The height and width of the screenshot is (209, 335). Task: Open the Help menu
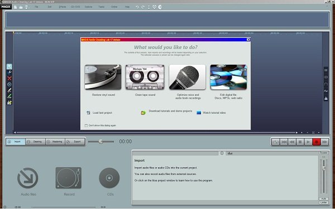(127, 7)
